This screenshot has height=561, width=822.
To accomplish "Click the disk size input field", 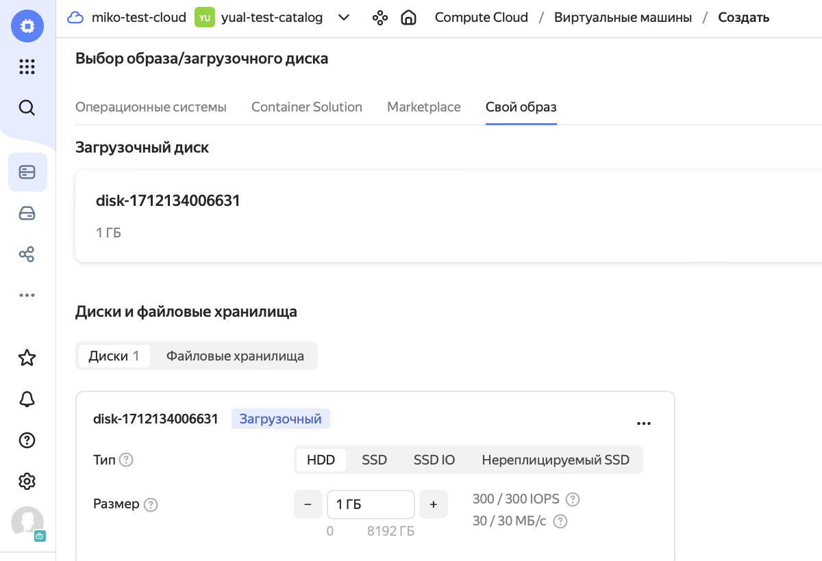I will click(370, 504).
